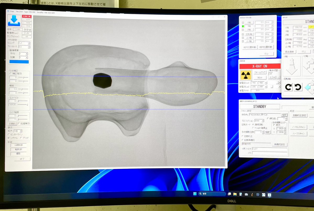Adjust the 65535 コントラスト slider

(x=23, y=105)
